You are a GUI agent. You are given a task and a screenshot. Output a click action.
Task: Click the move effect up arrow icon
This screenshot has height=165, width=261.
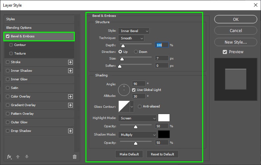click(17, 157)
